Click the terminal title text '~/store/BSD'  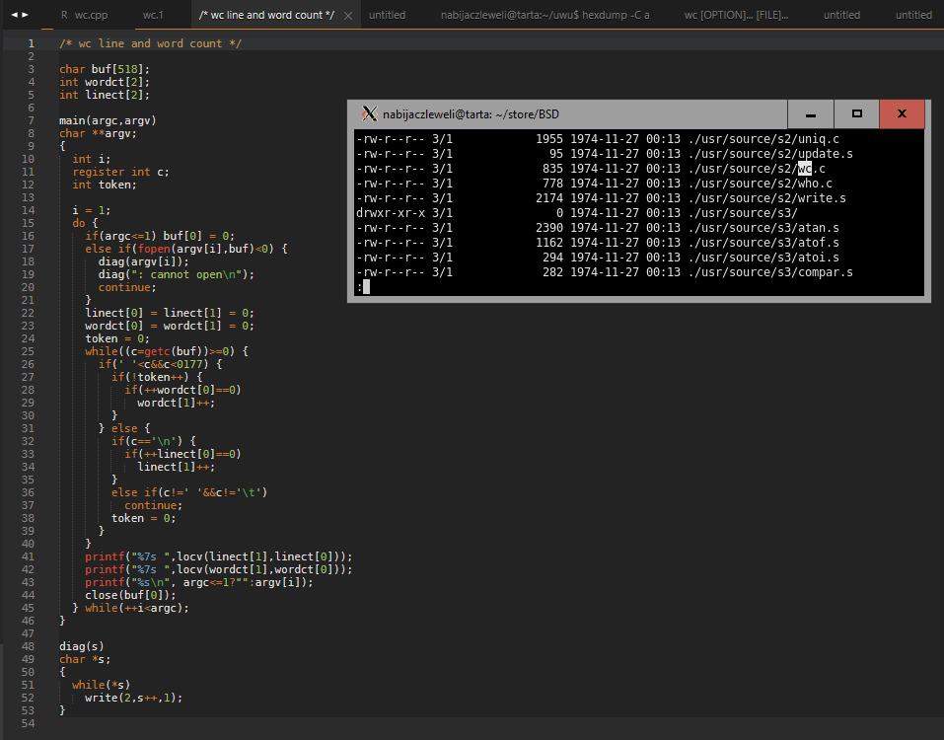pyautogui.click(x=526, y=114)
